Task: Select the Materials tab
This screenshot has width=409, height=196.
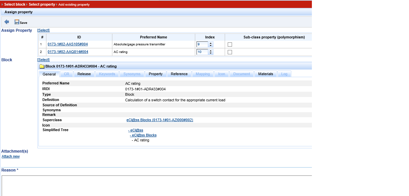Action: coord(265,74)
